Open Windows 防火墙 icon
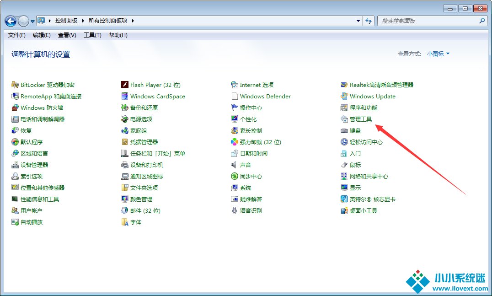 pyautogui.click(x=15, y=108)
